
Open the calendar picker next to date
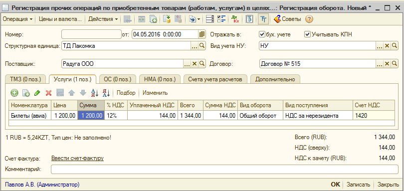[202, 34]
